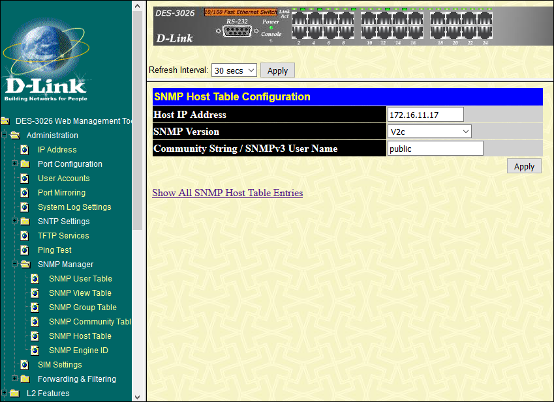Click the User Accounts document icon

(x=25, y=178)
